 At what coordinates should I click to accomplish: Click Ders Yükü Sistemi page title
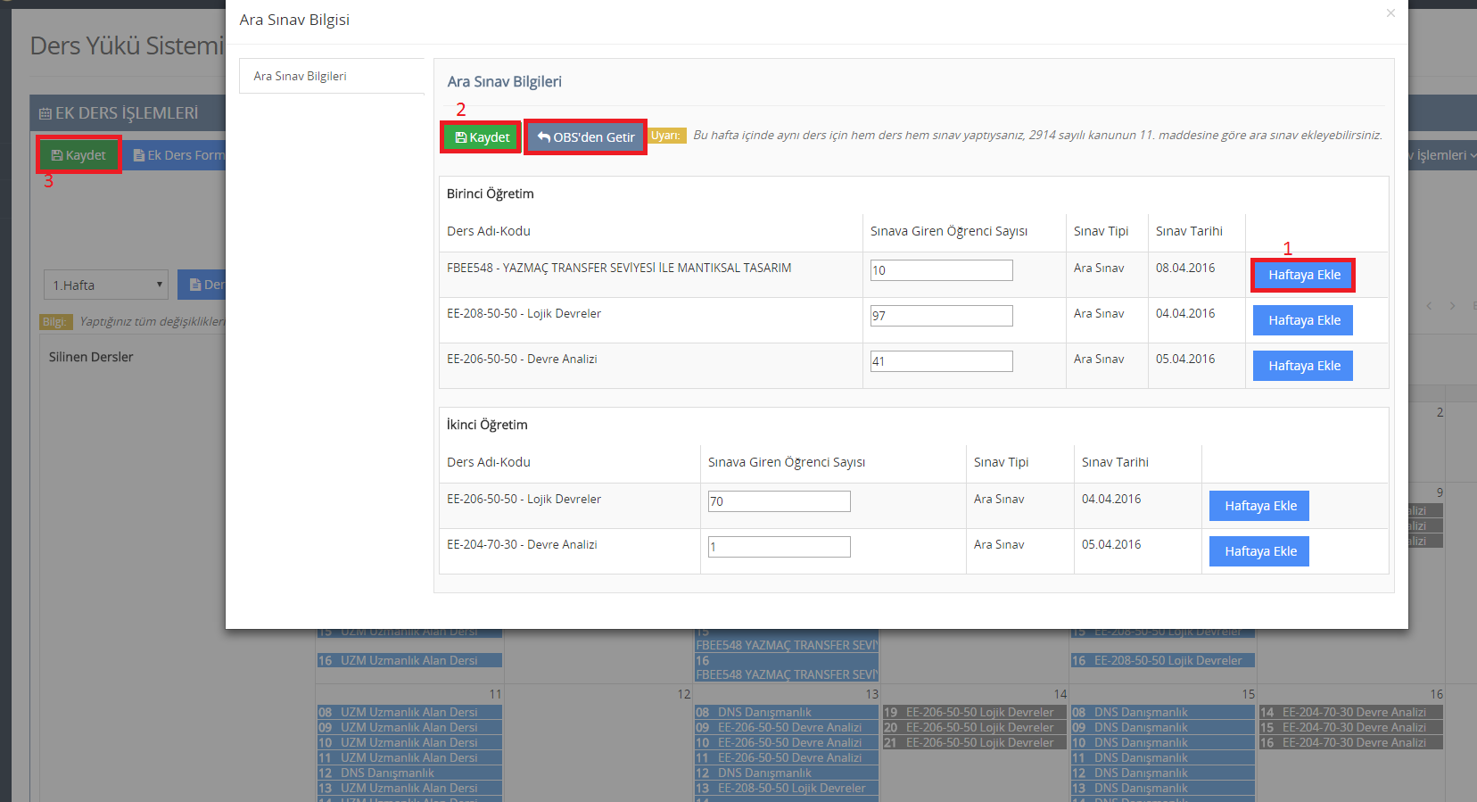tap(127, 45)
